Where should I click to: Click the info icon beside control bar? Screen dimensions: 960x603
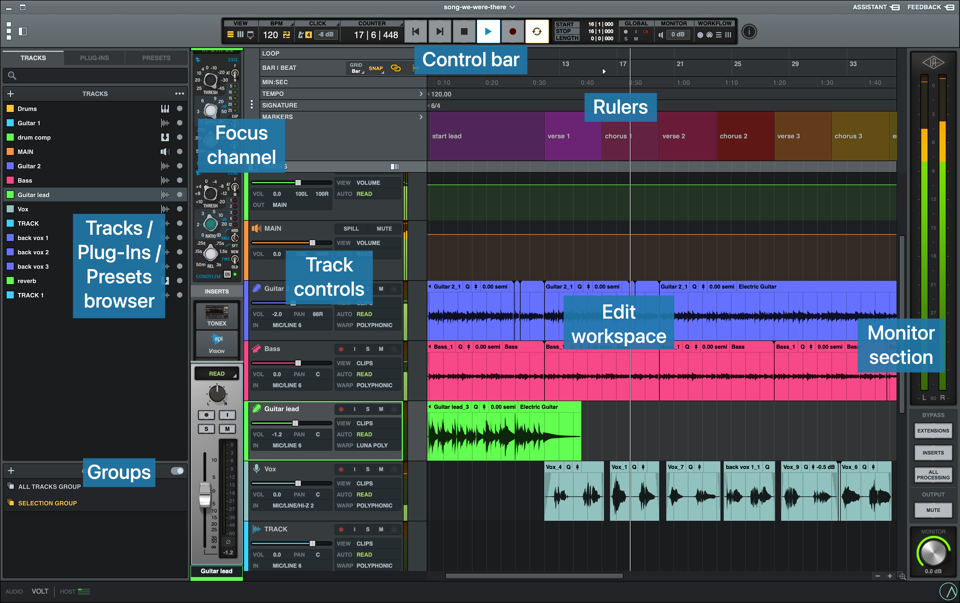[749, 32]
